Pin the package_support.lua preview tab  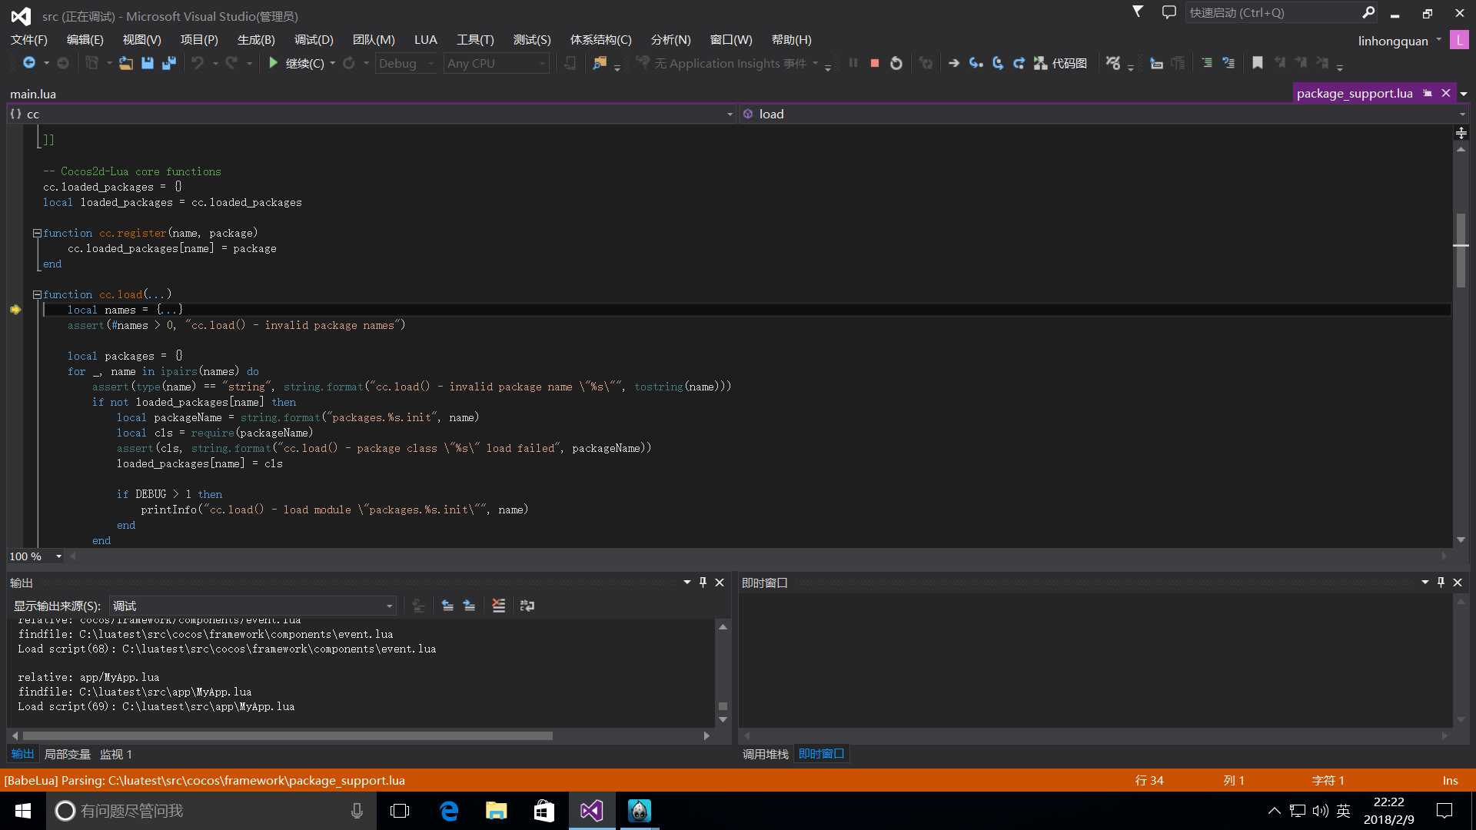1428,93
